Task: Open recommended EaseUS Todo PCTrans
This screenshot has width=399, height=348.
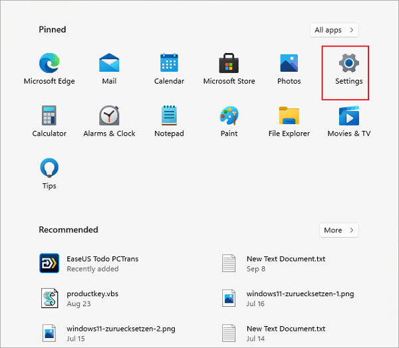Action: [102, 258]
